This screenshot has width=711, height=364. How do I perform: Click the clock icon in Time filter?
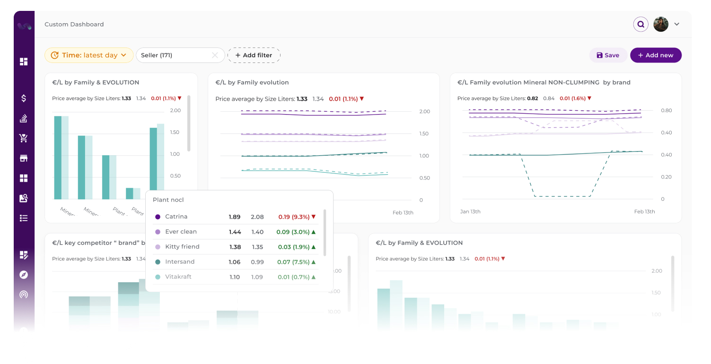tap(55, 55)
